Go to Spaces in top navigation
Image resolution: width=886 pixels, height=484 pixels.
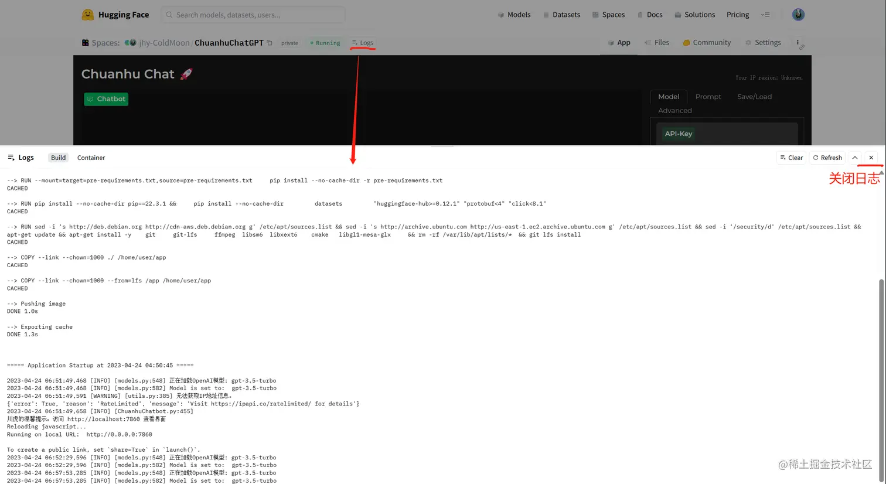tap(608, 15)
